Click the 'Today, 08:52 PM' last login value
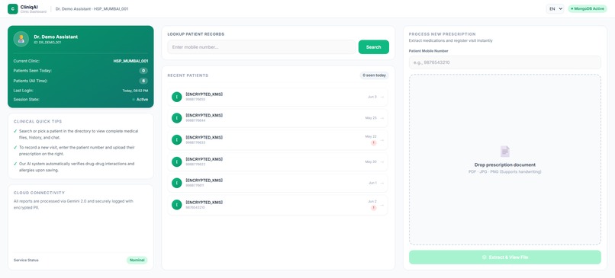Image resolution: width=615 pixels, height=278 pixels. point(135,91)
